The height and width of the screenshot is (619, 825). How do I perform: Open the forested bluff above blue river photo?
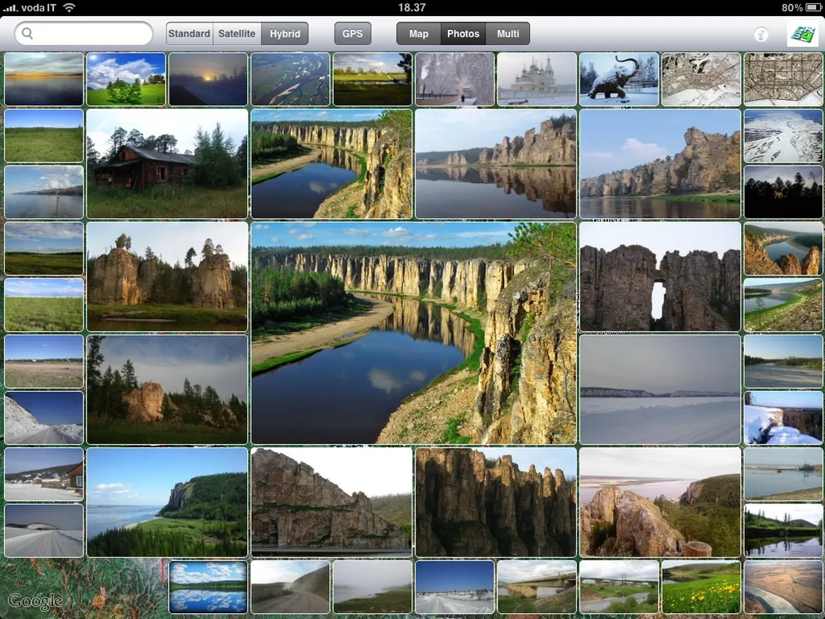168,502
